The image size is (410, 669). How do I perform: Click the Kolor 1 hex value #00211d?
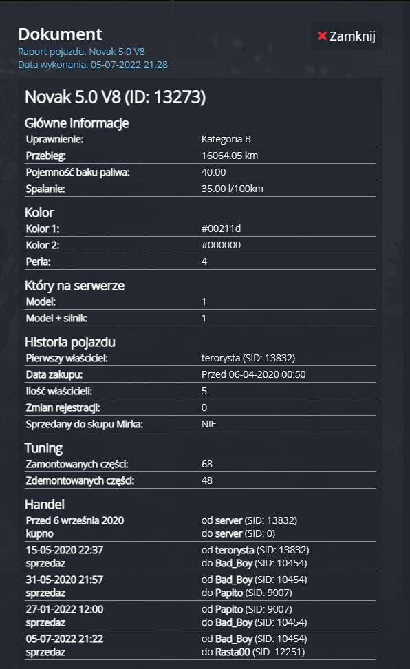(x=221, y=229)
